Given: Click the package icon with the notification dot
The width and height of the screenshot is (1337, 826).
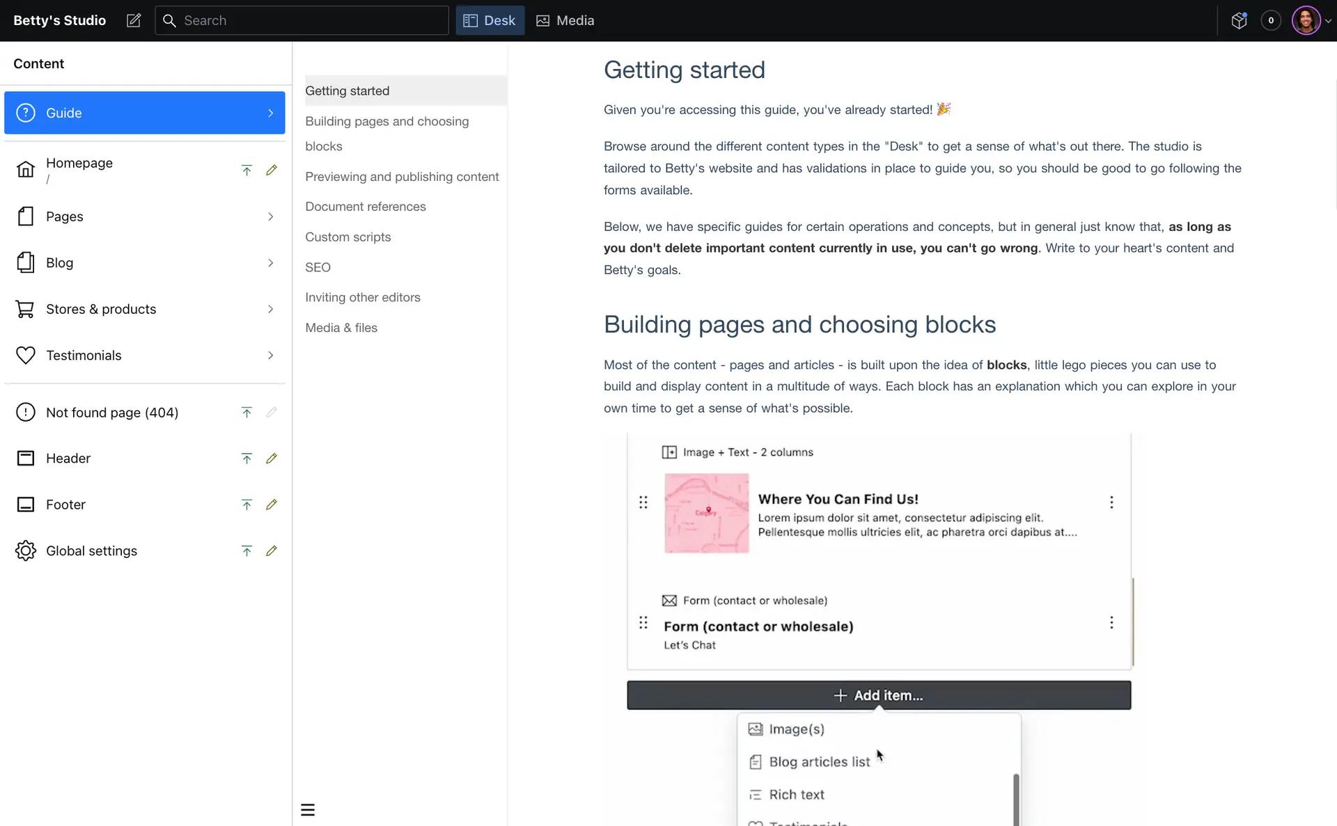Looking at the screenshot, I should 1239,21.
